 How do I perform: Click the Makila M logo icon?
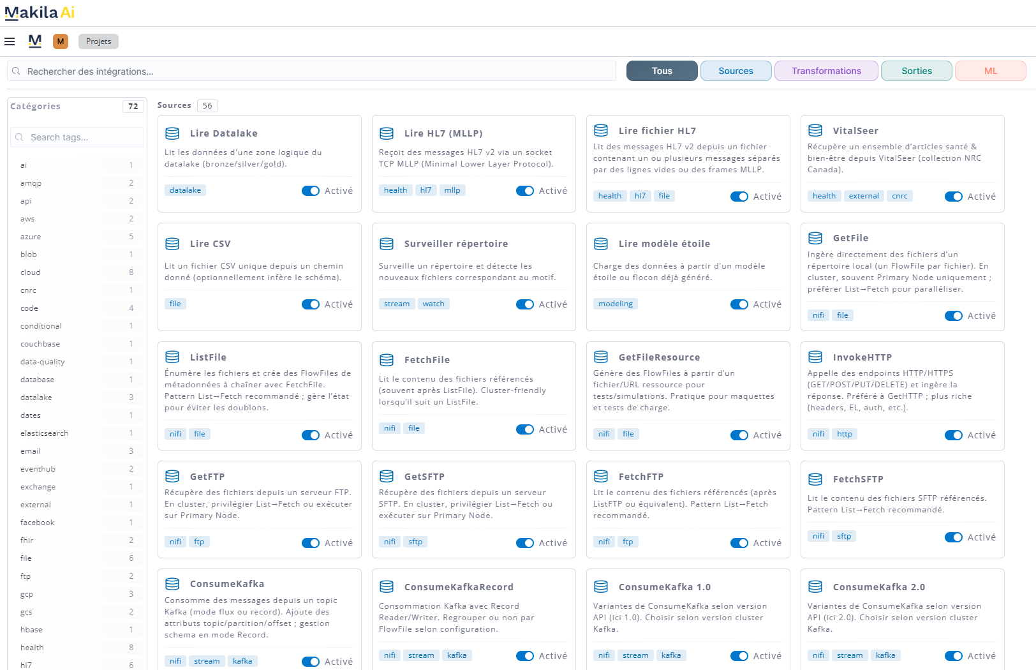coord(35,41)
